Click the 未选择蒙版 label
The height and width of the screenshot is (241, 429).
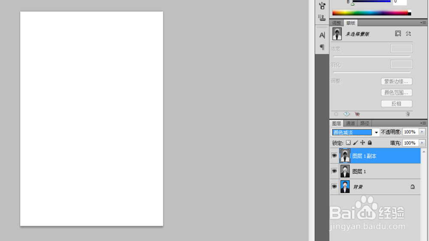pos(357,34)
